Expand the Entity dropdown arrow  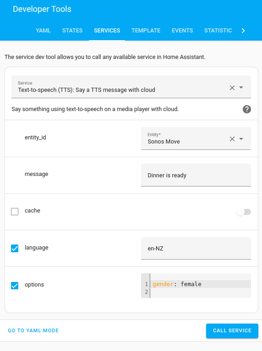point(241,139)
